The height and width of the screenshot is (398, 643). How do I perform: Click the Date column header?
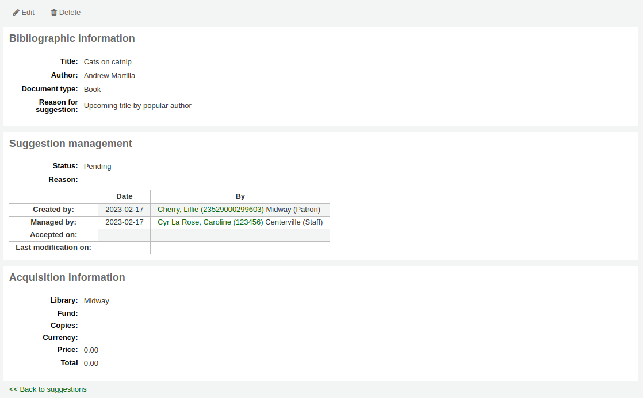click(124, 196)
